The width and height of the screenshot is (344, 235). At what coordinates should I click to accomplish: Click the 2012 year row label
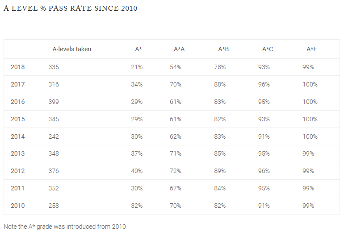pos(18,171)
